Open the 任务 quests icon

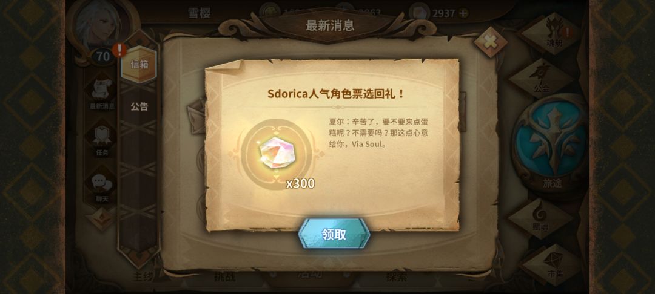(x=102, y=139)
